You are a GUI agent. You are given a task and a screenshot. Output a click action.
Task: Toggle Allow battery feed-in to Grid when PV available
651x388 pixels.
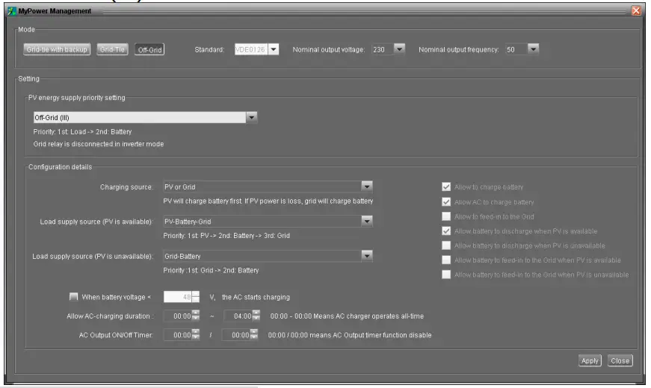(446, 260)
